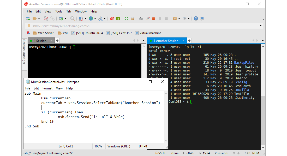Close the 'Another Session' tab

(183, 41)
